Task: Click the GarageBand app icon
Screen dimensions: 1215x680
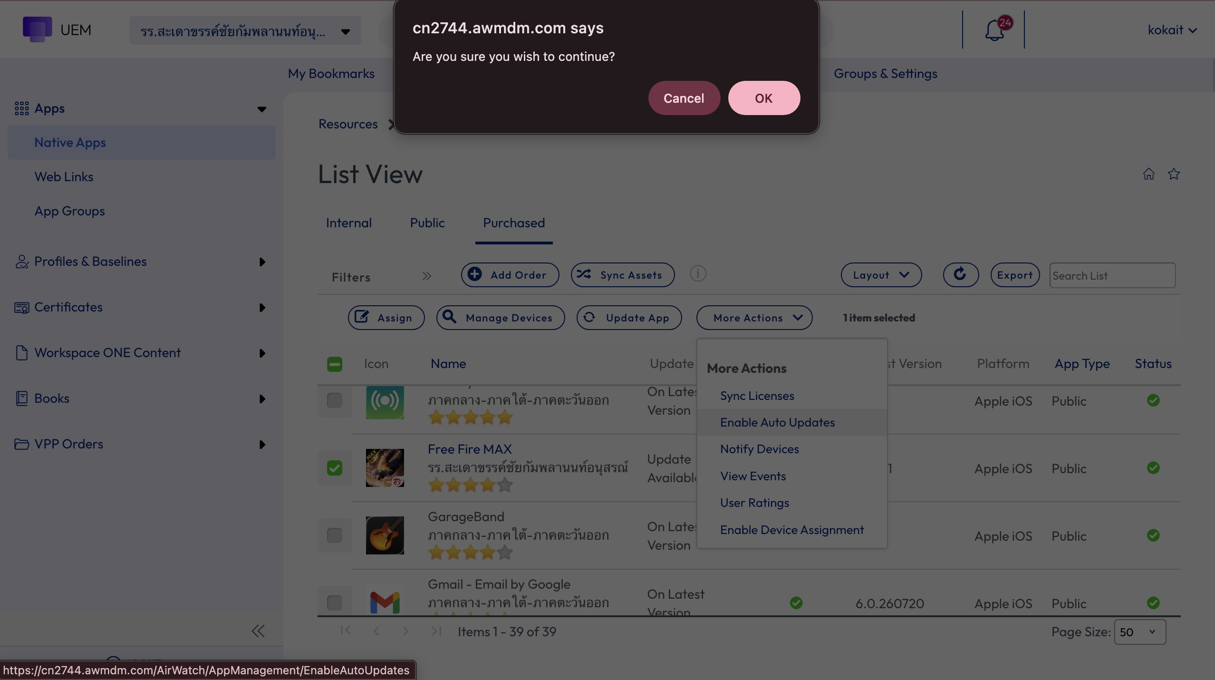Action: (385, 535)
